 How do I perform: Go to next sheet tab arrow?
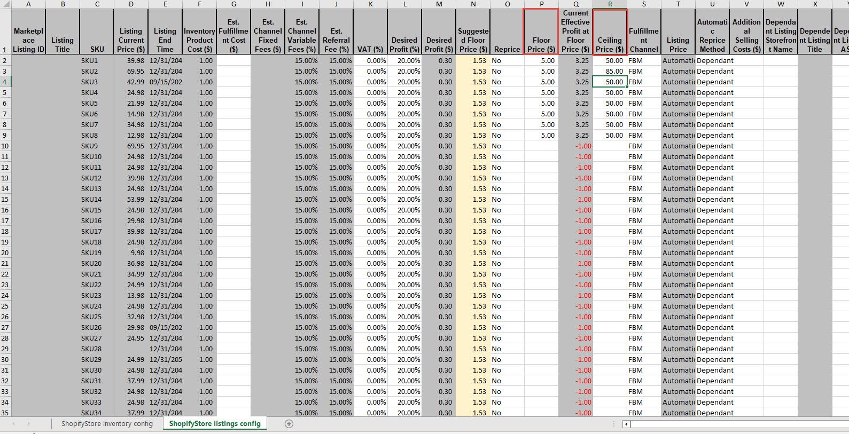(x=28, y=424)
